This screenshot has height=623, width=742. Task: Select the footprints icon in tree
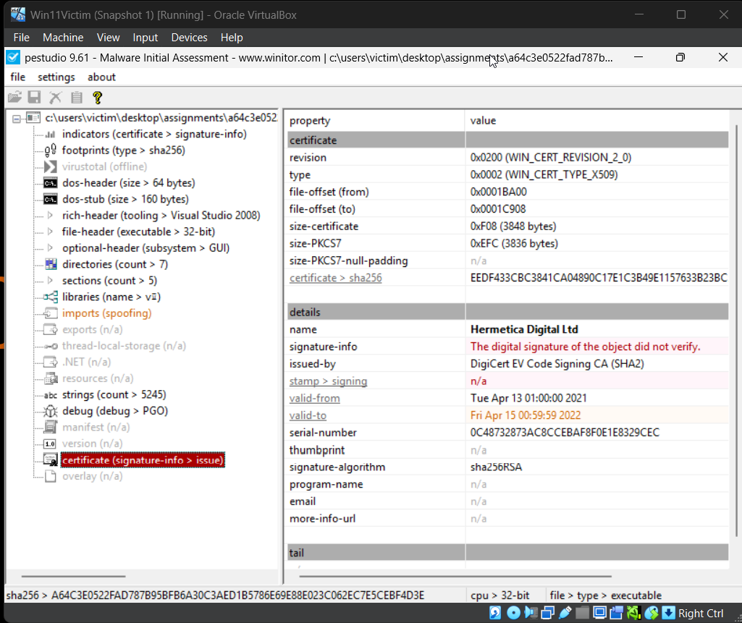tap(50, 151)
